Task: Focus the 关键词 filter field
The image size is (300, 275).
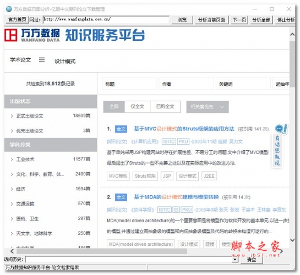Action: [243, 84]
